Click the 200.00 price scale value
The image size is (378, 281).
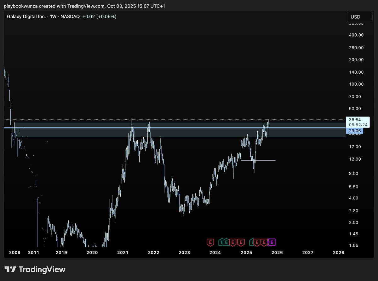coord(356,60)
